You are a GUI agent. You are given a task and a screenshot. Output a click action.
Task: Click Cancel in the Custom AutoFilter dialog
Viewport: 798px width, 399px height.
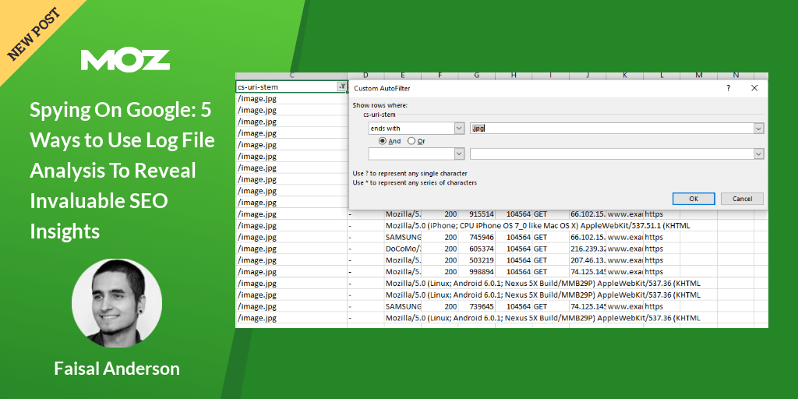tap(742, 199)
